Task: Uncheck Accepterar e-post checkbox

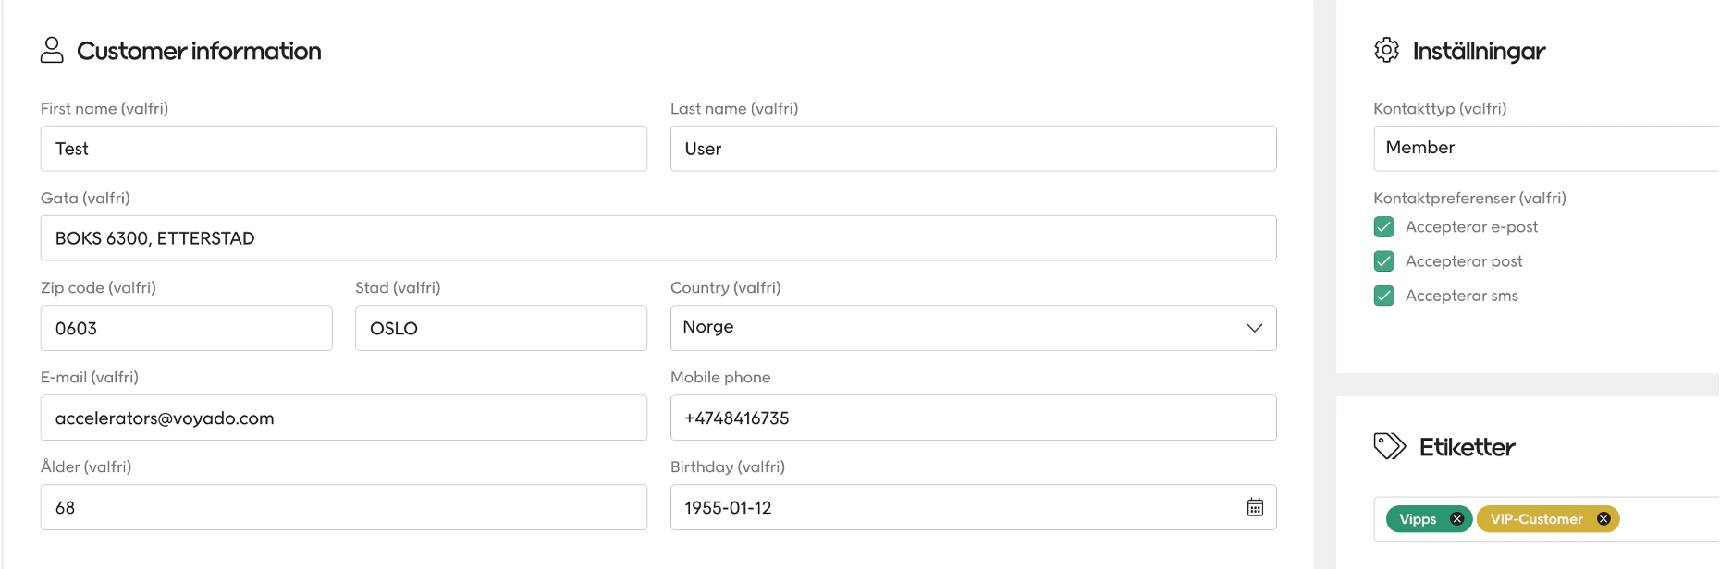Action: click(1383, 227)
